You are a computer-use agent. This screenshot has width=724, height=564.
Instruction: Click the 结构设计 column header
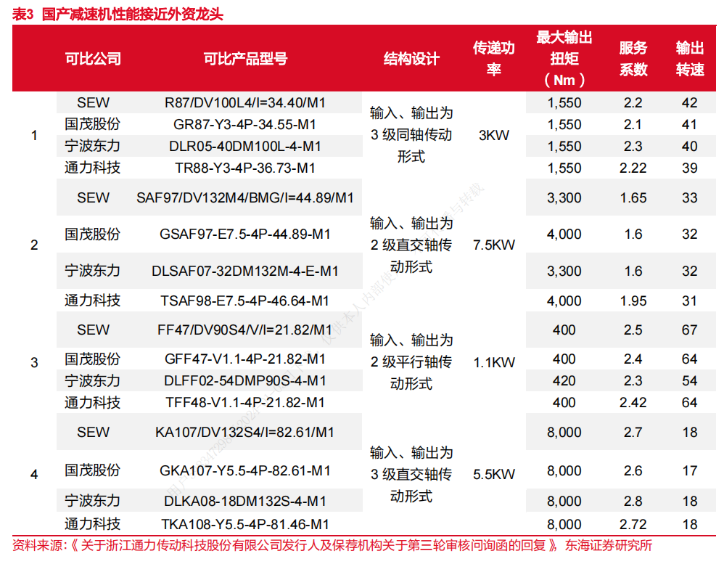[x=411, y=59]
